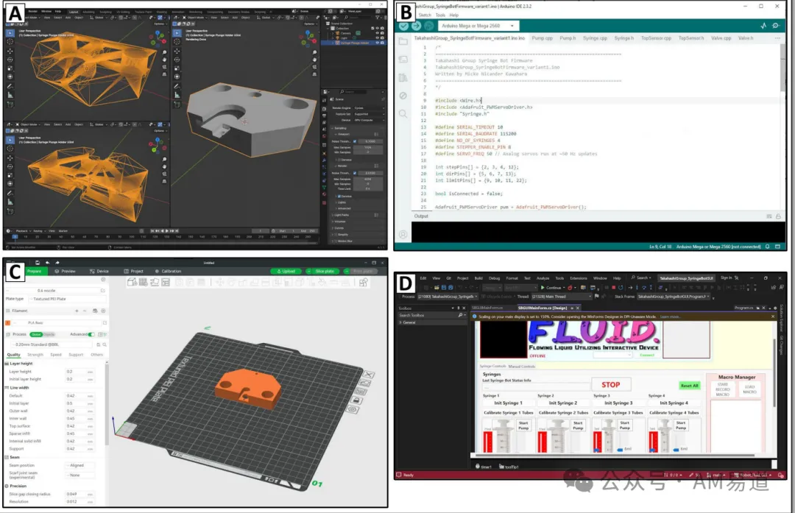Open the Plate type dropdown Textured PEI Plate
The height and width of the screenshot is (513, 795).
click(68, 299)
